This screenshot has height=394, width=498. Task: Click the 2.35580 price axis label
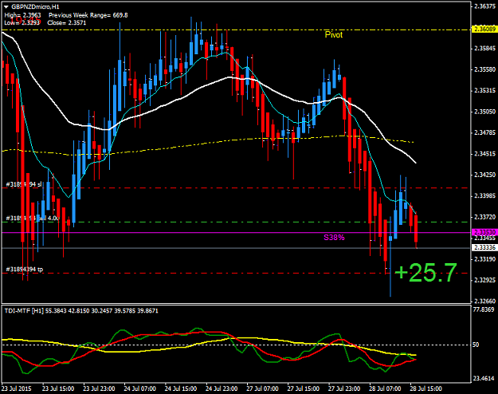click(x=484, y=69)
